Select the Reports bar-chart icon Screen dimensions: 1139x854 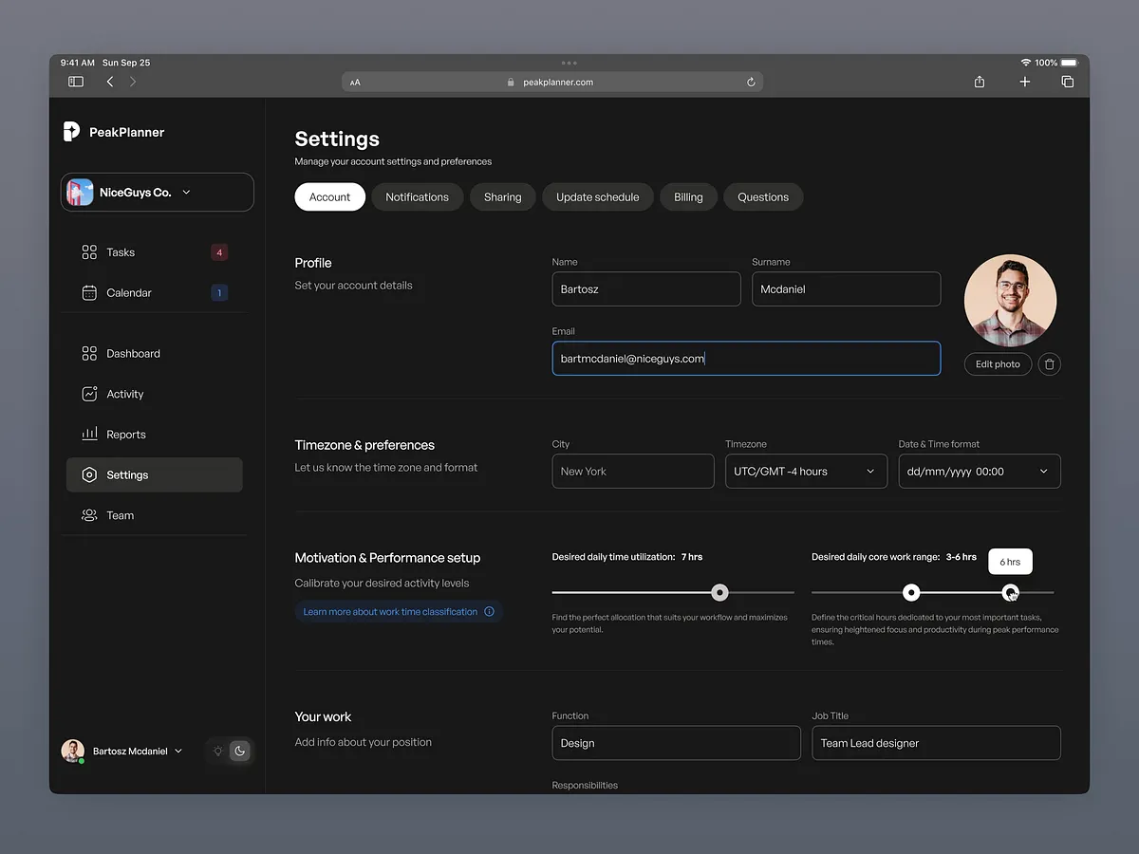click(x=89, y=434)
